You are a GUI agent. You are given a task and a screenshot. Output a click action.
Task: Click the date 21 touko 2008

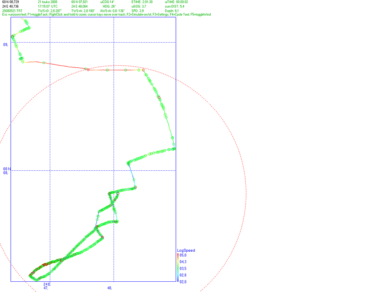pyautogui.click(x=48, y=2)
